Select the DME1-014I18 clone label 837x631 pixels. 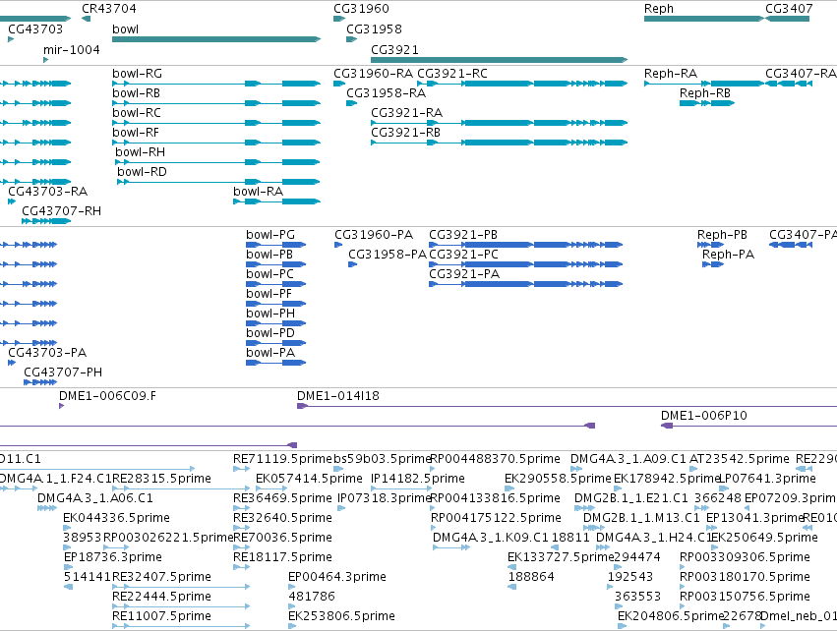(338, 396)
